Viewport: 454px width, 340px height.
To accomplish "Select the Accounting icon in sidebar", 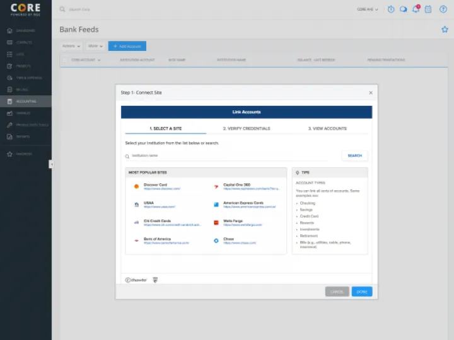I will pos(9,101).
